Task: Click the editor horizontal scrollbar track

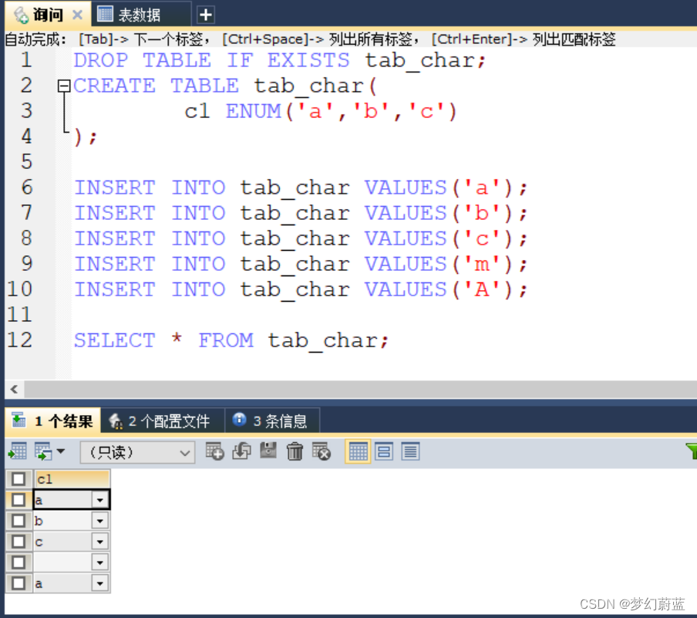Action: click(x=360, y=390)
